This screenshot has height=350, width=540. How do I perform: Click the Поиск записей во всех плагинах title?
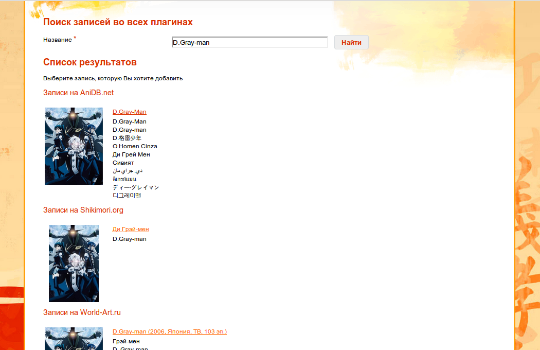118,22
